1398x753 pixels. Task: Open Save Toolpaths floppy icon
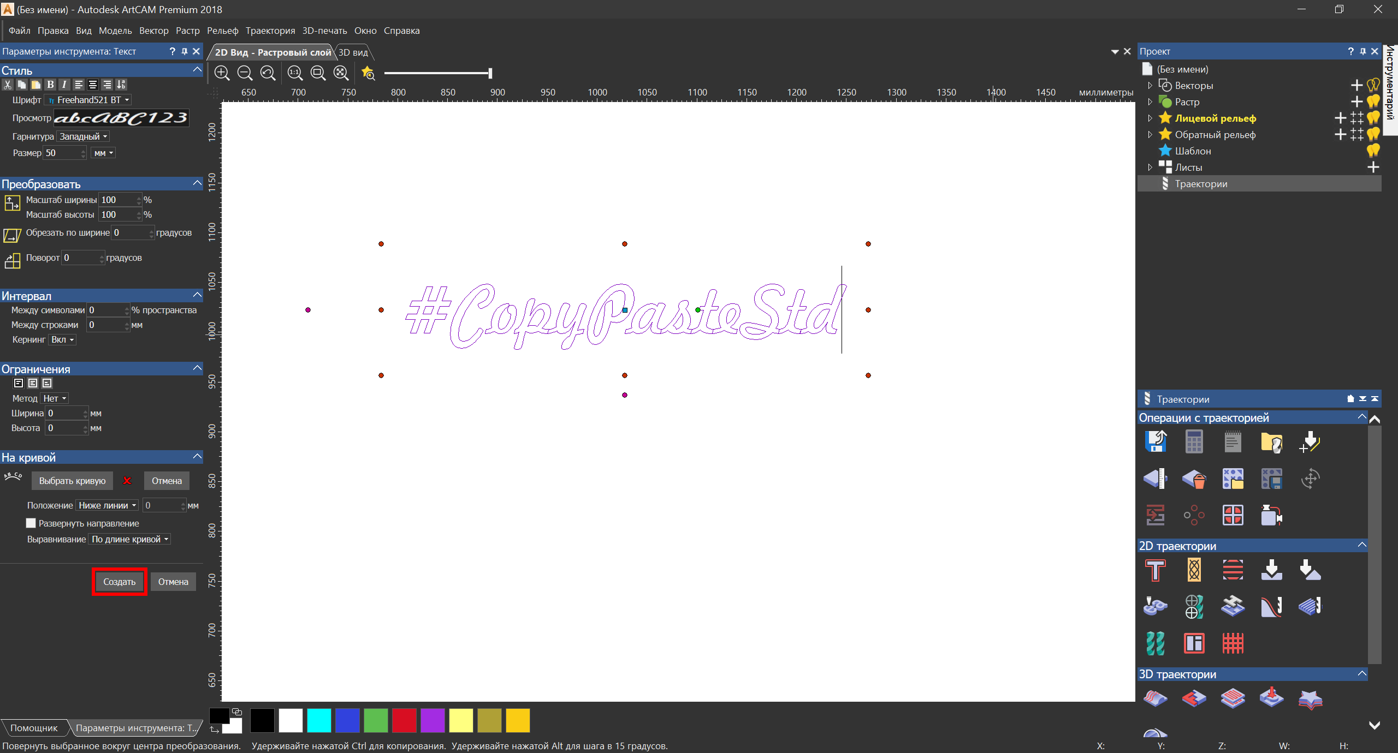(x=1155, y=442)
